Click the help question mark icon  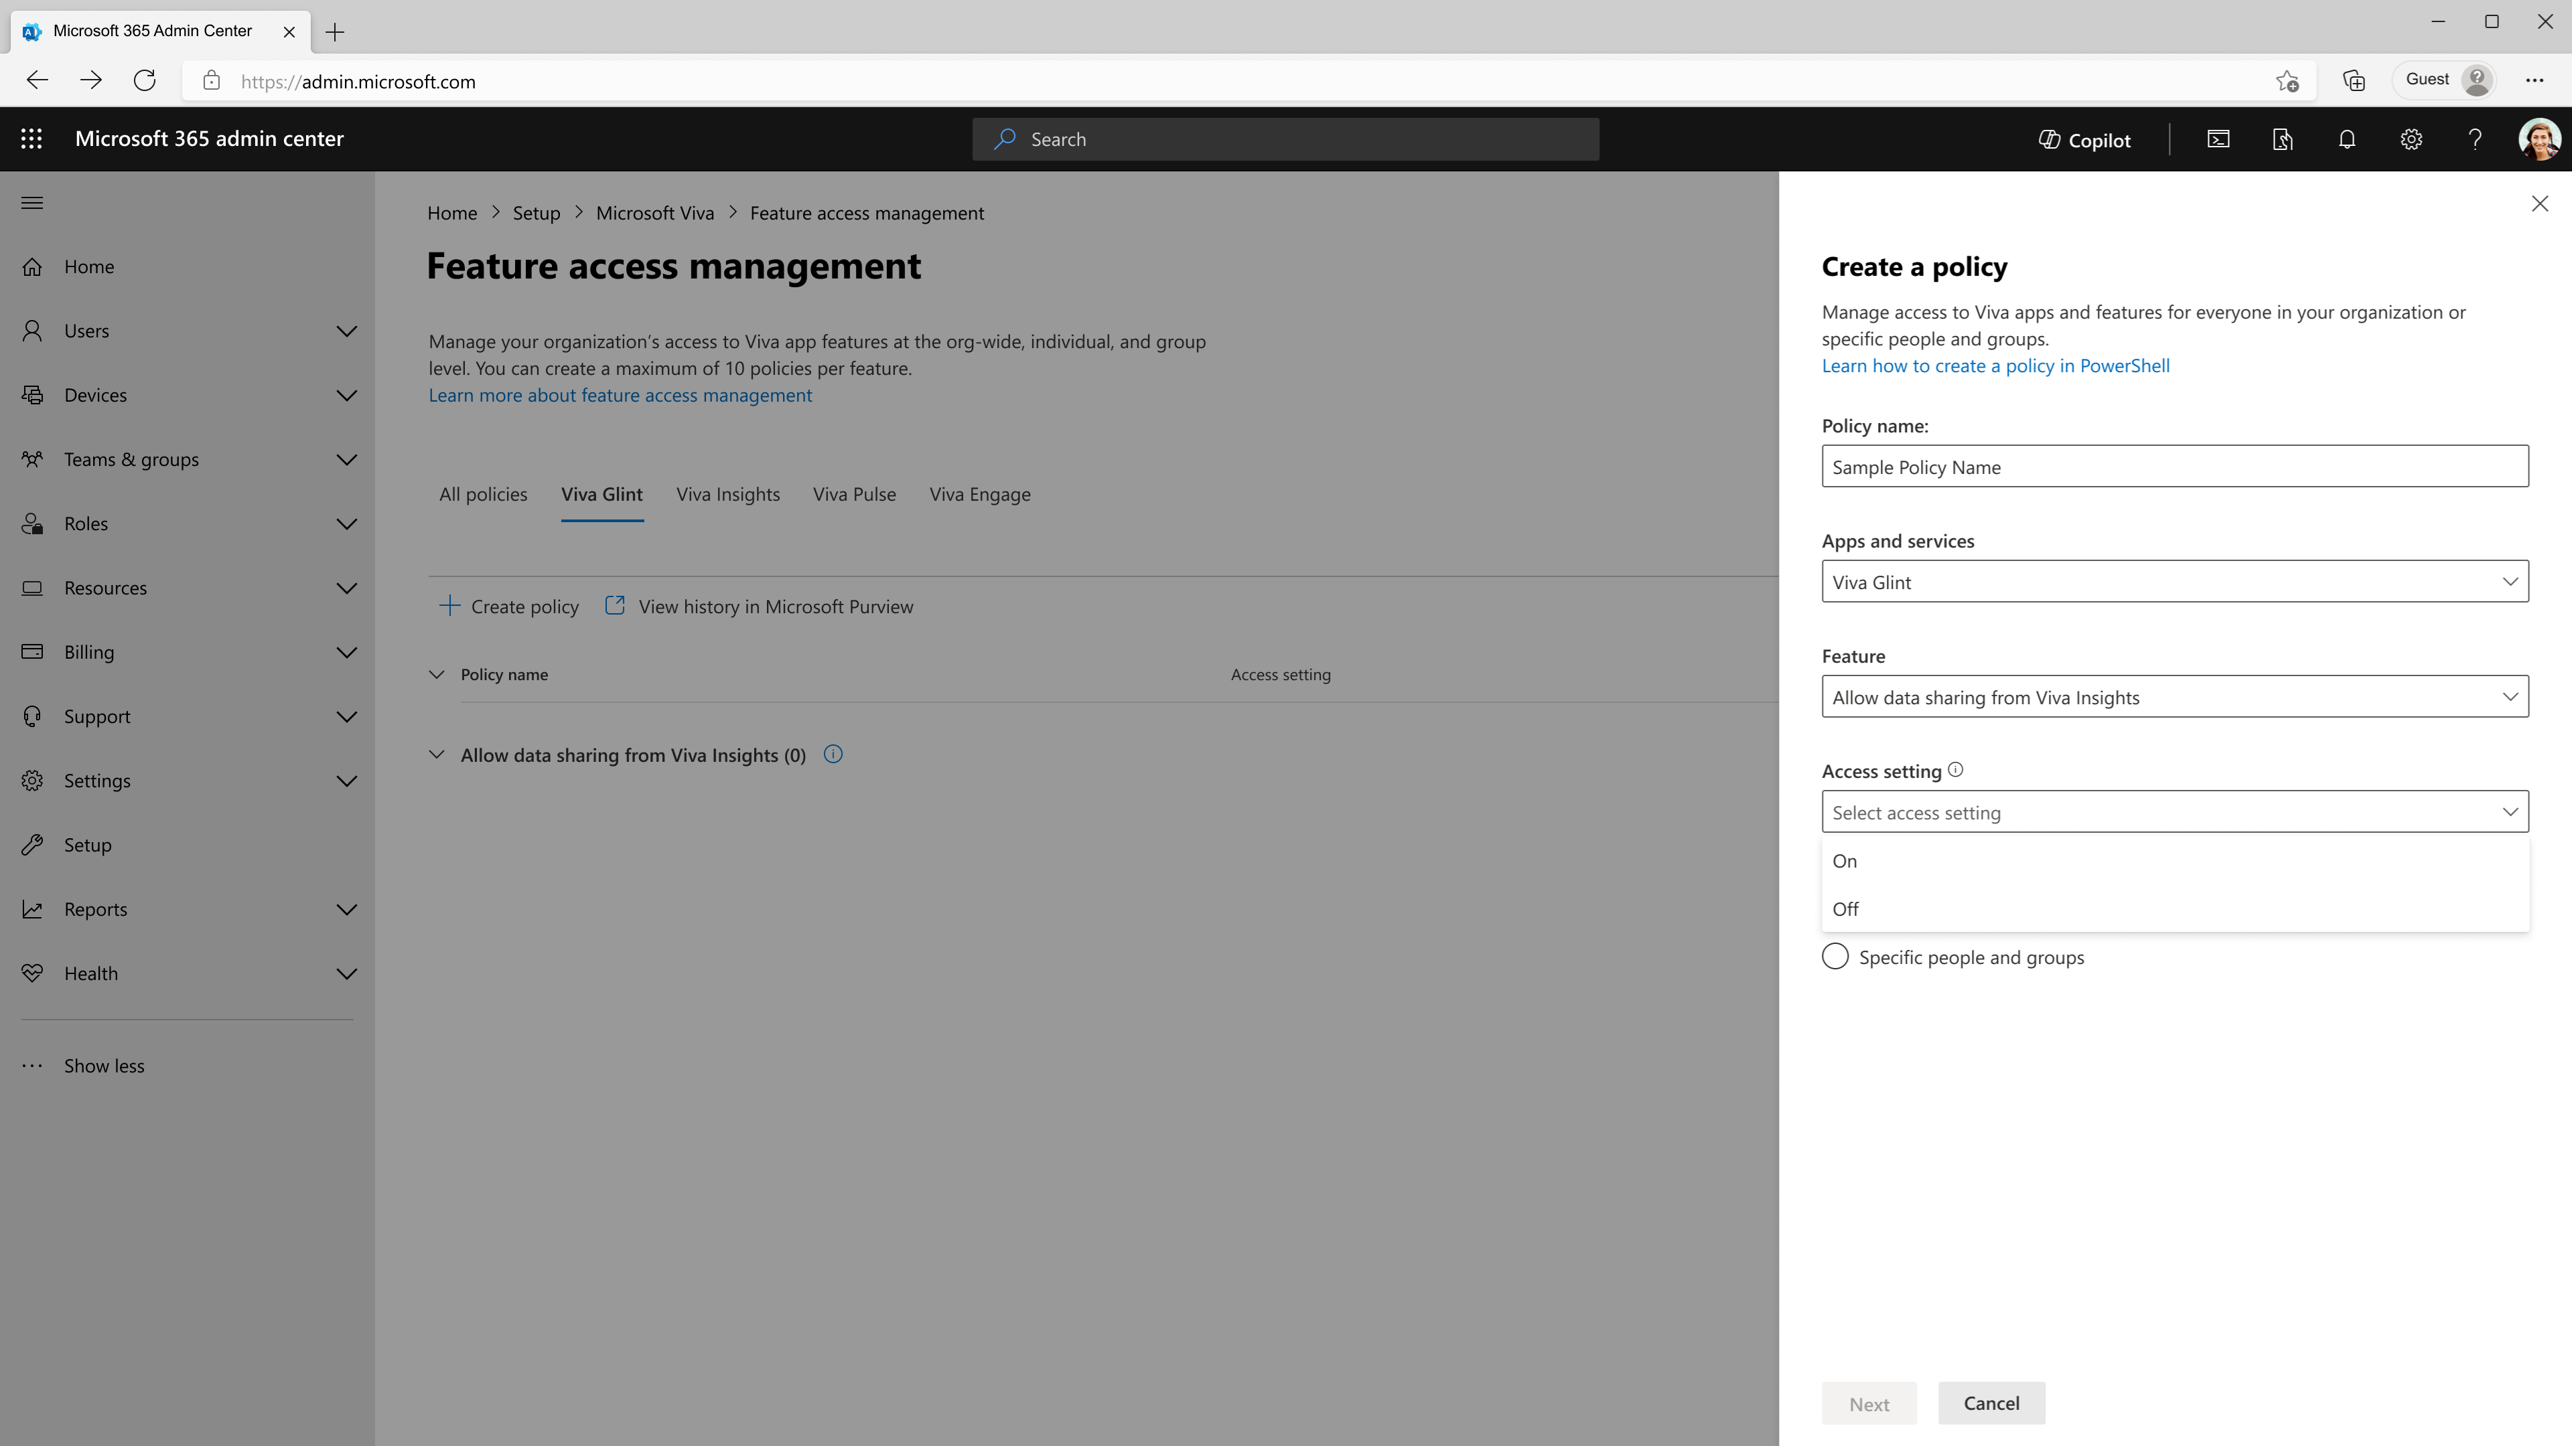(x=2474, y=140)
